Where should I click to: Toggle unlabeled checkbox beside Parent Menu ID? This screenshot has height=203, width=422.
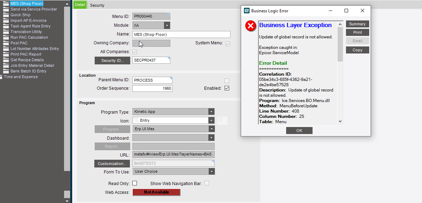pyautogui.click(x=227, y=81)
